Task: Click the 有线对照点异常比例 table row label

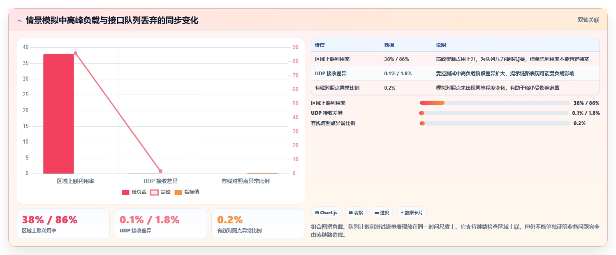Action: (337, 88)
